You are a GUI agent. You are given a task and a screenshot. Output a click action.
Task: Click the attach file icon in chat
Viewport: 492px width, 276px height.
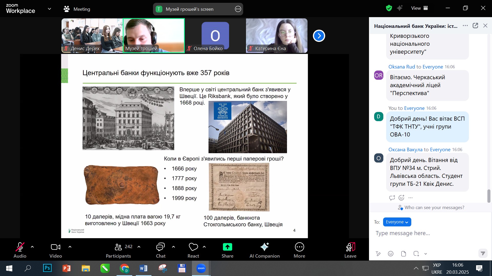(404, 254)
